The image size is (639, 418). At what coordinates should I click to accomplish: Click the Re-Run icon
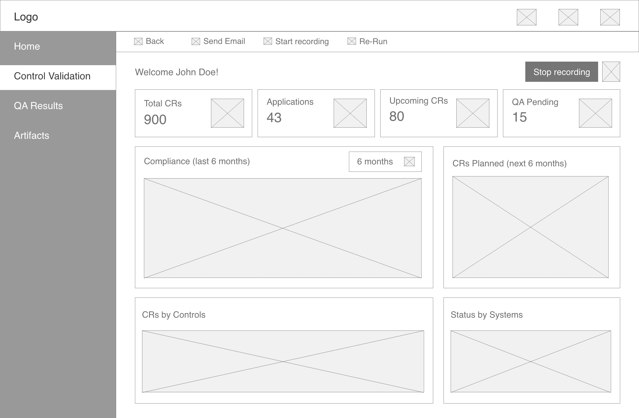[352, 41]
